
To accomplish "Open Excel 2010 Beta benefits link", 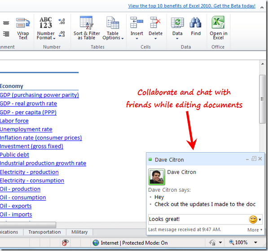I will pyautogui.click(x=192, y=6).
